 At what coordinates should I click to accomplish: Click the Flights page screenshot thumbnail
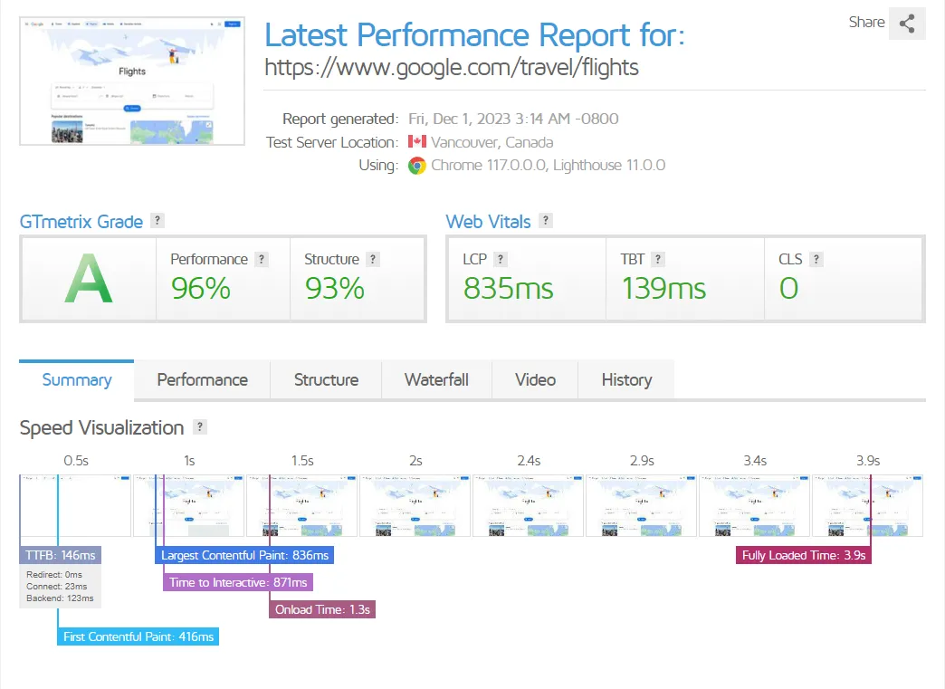pos(132,81)
